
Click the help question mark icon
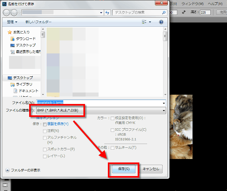[x=161, y=22]
